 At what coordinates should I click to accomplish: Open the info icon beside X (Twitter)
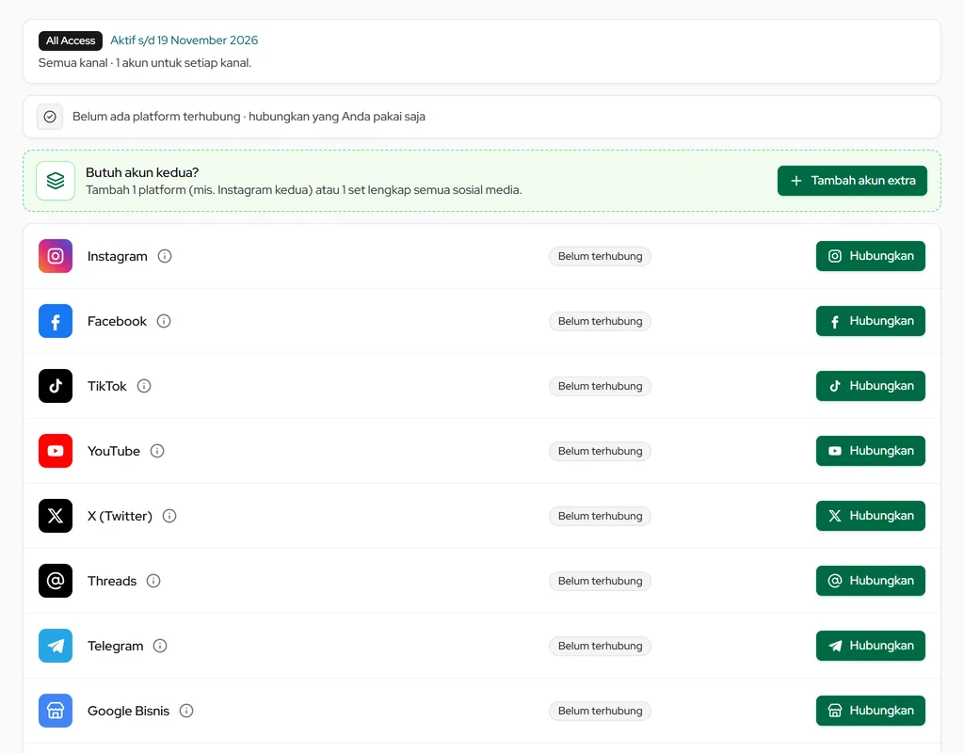tap(169, 516)
